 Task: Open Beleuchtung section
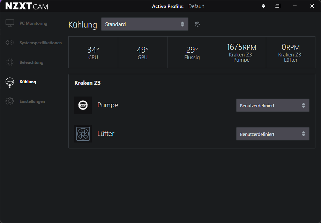tap(31, 62)
